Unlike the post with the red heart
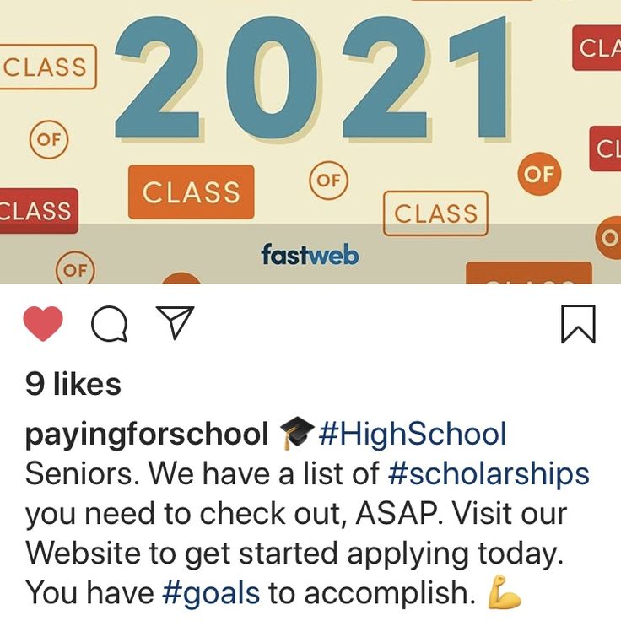This screenshot has height=621, width=621. pos(43,323)
